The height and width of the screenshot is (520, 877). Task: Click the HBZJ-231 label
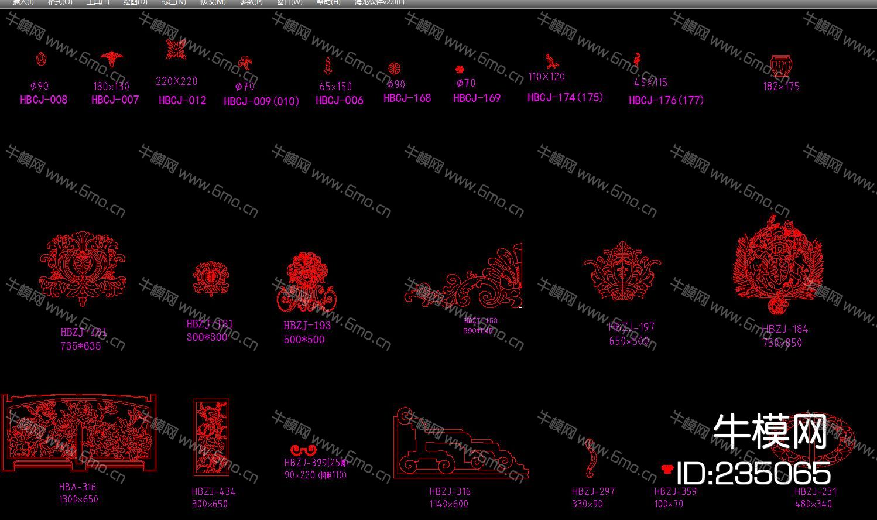click(x=816, y=491)
